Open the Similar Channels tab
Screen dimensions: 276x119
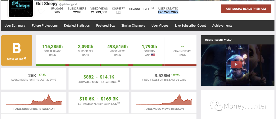click(x=133, y=26)
